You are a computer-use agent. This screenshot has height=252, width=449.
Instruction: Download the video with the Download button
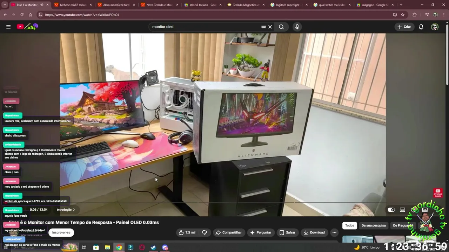tap(314, 232)
